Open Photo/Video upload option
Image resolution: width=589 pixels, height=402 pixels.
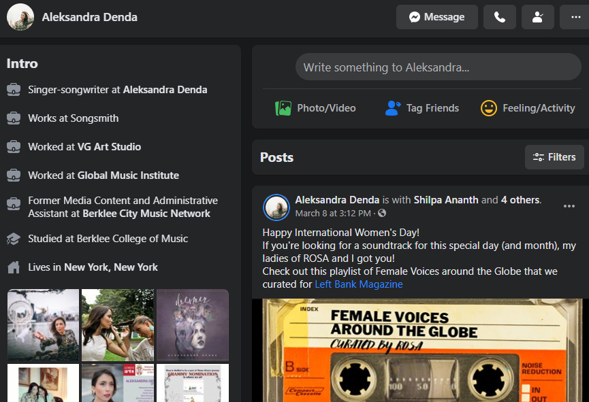click(x=316, y=108)
